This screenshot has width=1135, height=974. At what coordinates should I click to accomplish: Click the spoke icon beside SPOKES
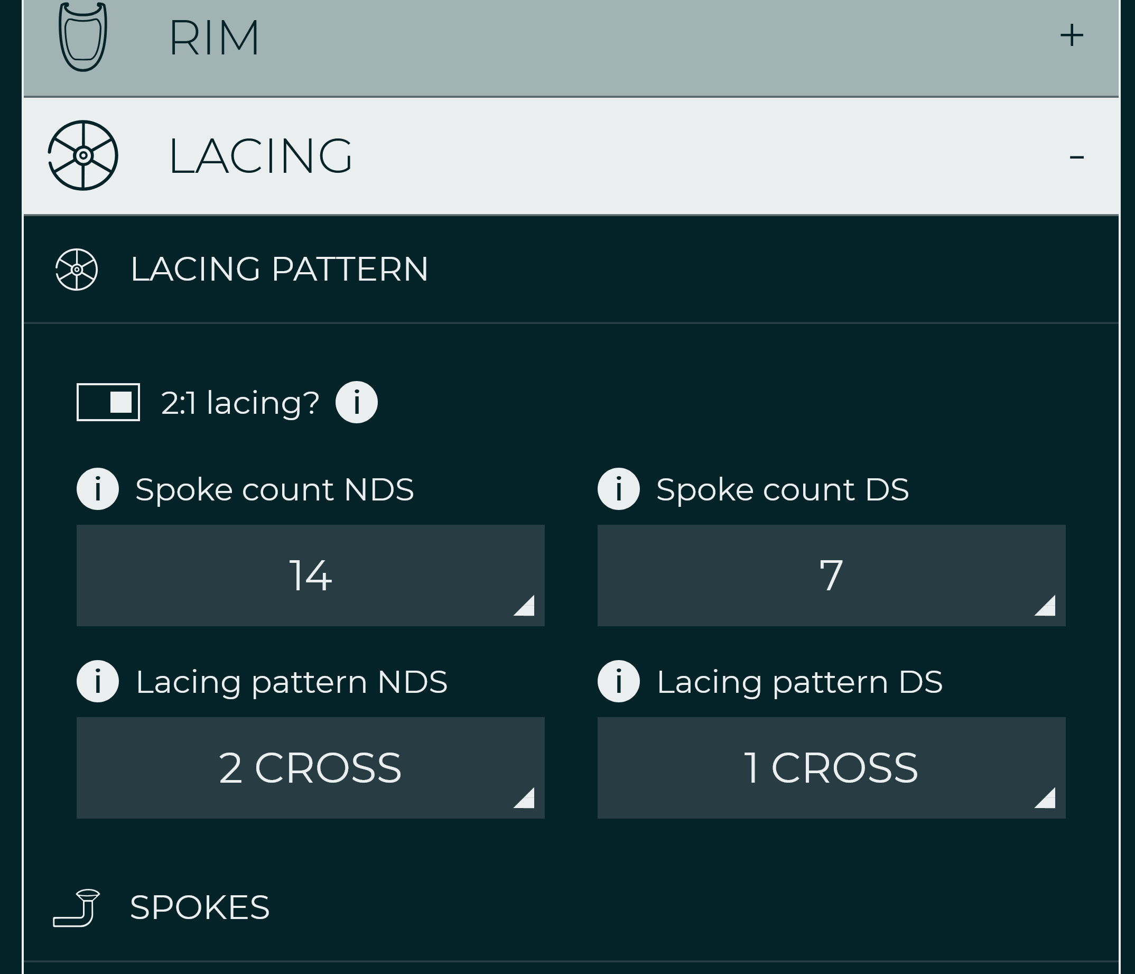77,906
